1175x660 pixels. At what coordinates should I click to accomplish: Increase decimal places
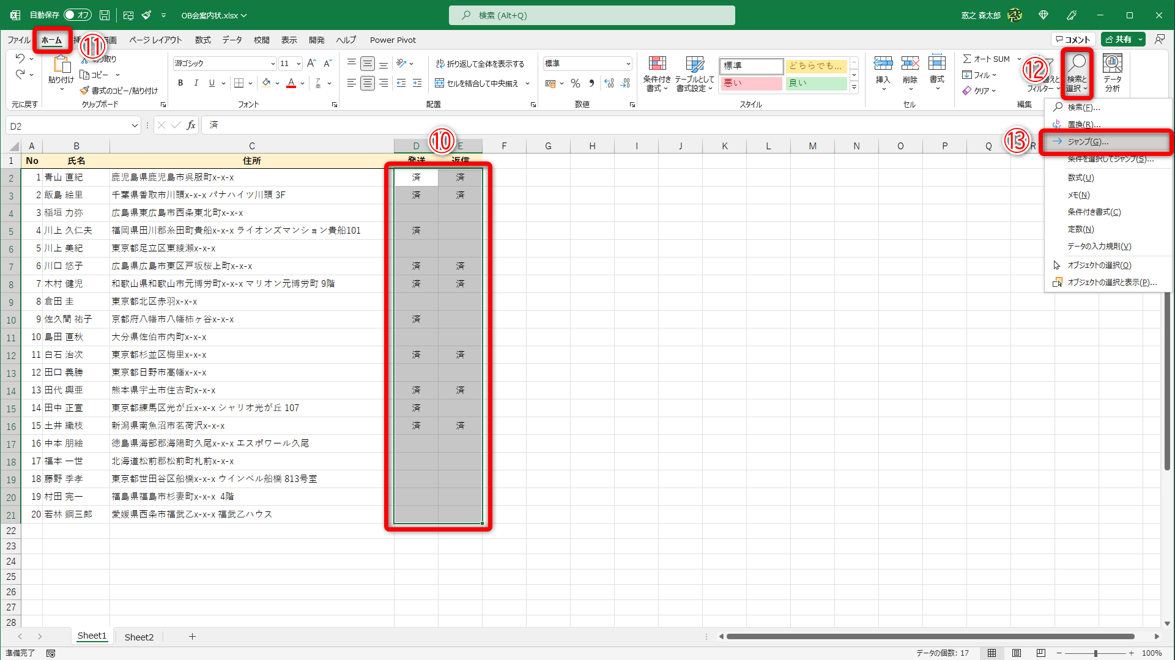(609, 83)
